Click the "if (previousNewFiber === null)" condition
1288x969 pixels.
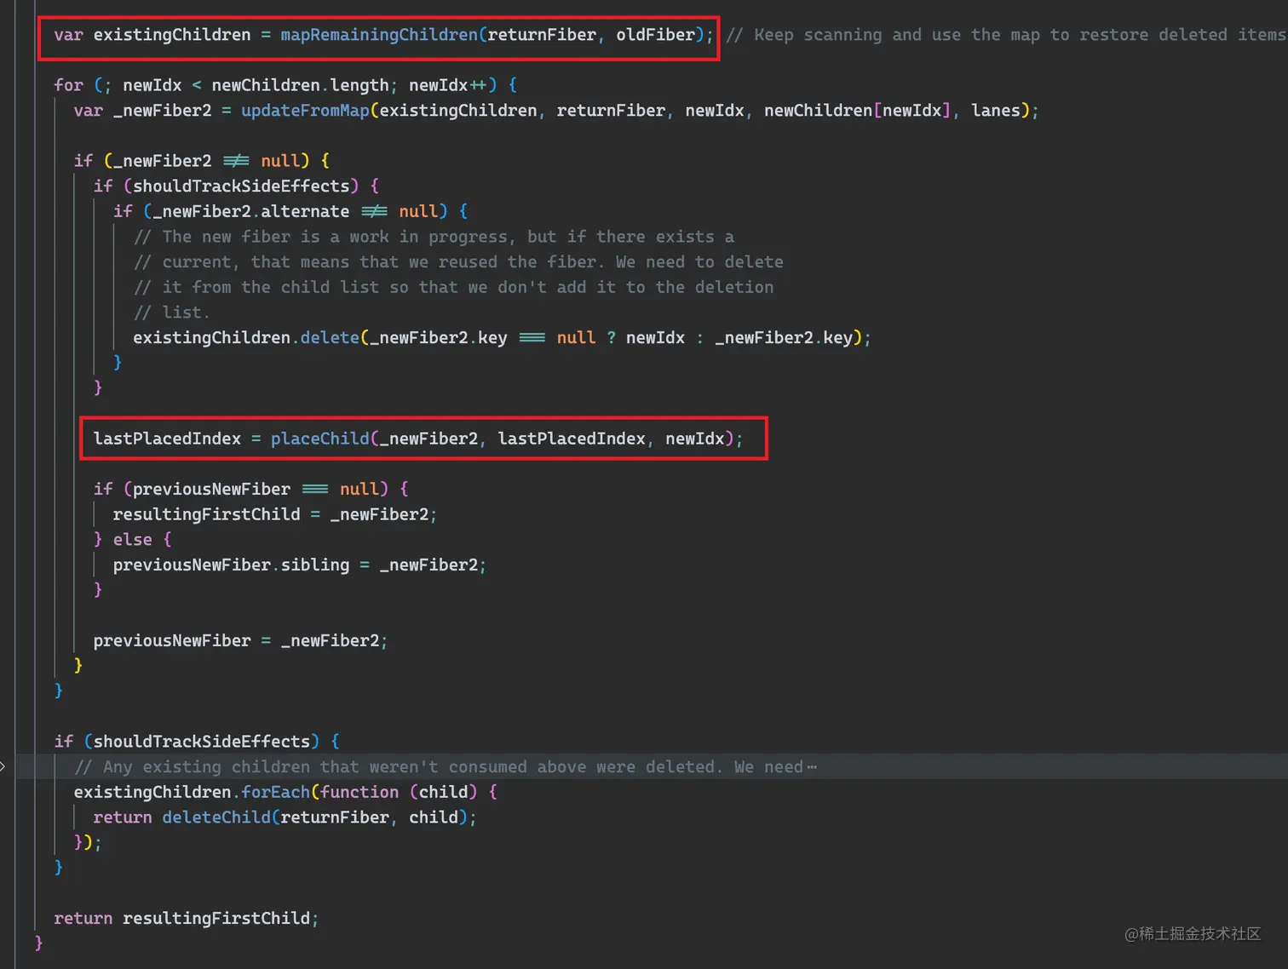point(241,489)
